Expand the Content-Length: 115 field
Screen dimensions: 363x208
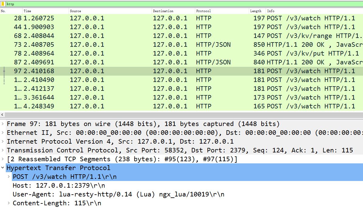9,203
